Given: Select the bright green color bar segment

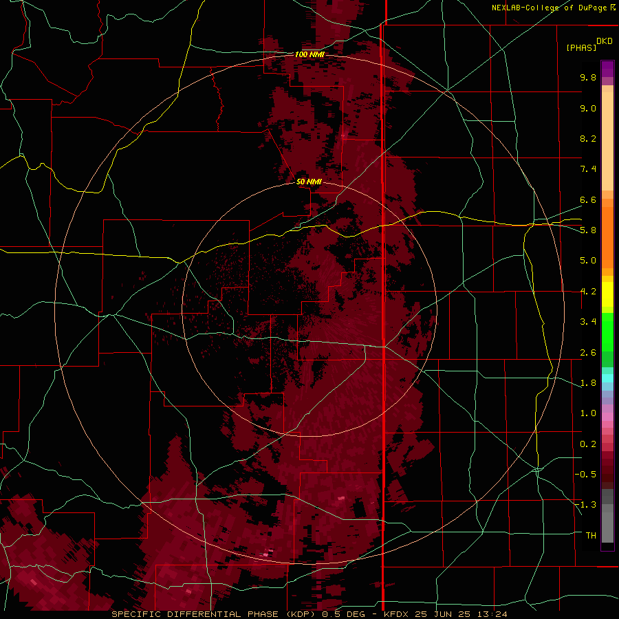Looking at the screenshot, I should (x=607, y=332).
